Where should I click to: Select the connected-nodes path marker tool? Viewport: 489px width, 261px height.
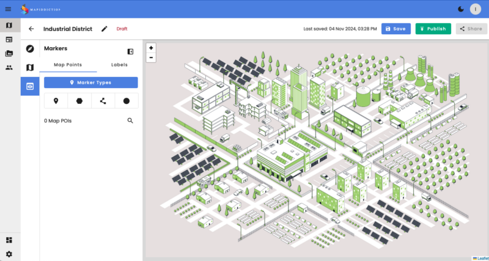pos(103,101)
